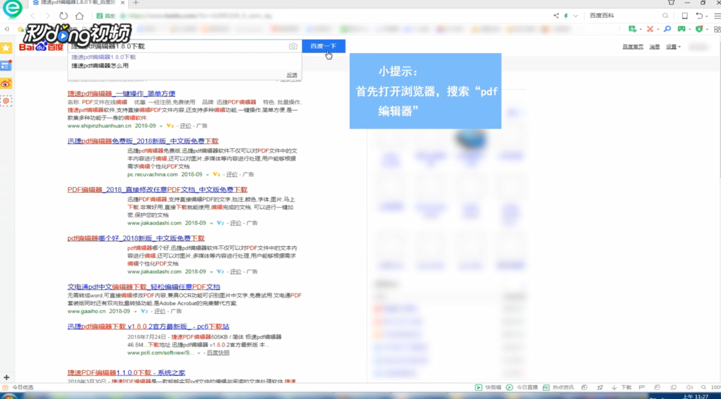Click the undo closed tab icon
This screenshot has height=399, width=721.
(699, 16)
